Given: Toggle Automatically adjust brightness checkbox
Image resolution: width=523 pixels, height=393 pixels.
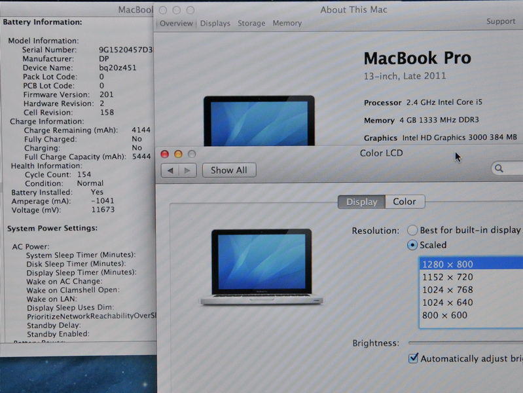Looking at the screenshot, I should click(x=413, y=358).
